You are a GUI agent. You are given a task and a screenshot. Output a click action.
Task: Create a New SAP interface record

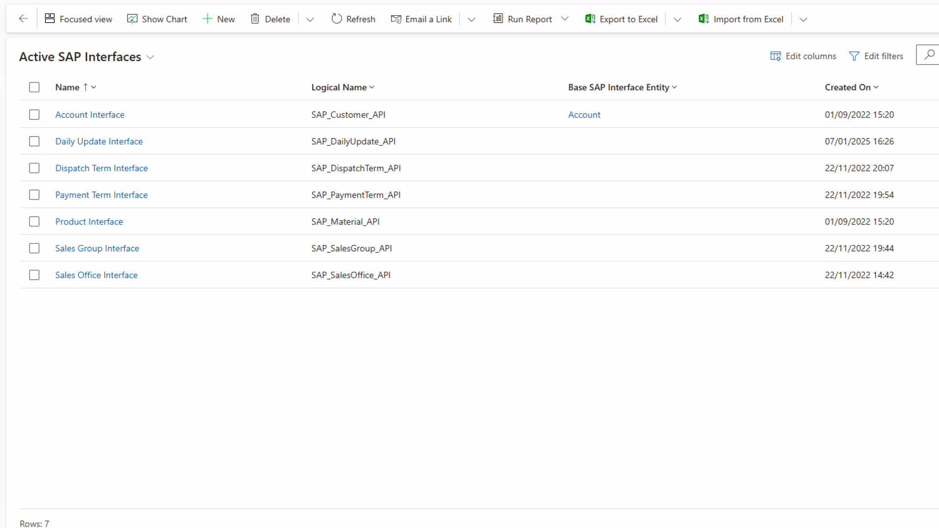pos(218,19)
